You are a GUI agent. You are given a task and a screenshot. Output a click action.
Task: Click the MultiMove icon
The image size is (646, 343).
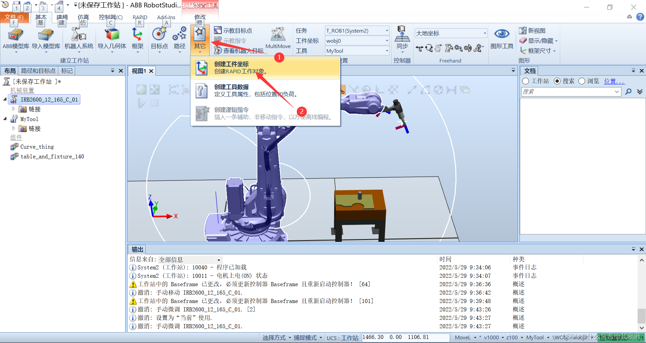coord(278,34)
